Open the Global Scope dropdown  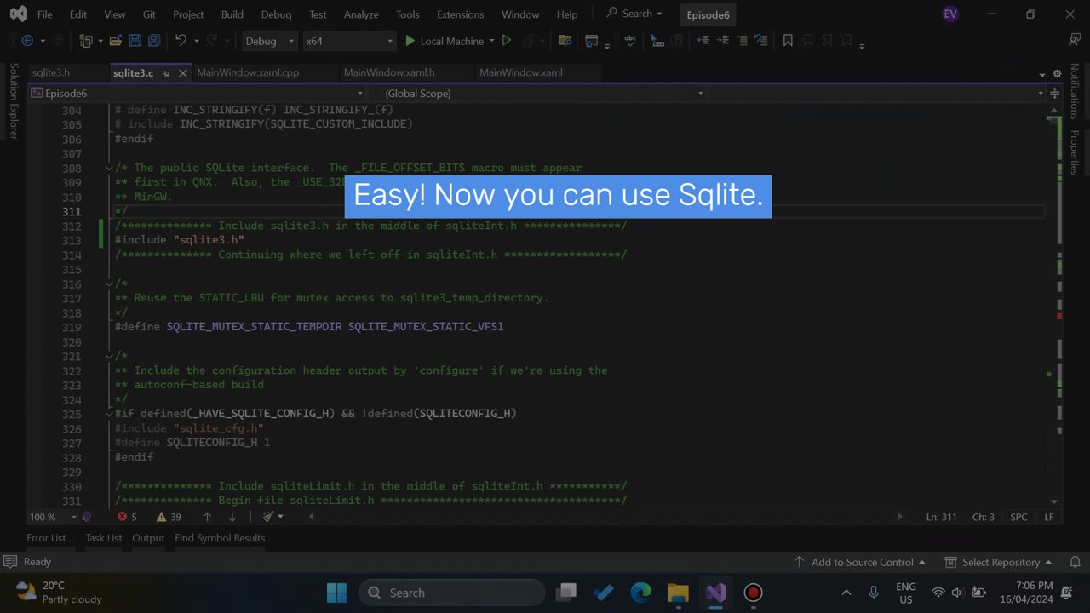(x=545, y=93)
